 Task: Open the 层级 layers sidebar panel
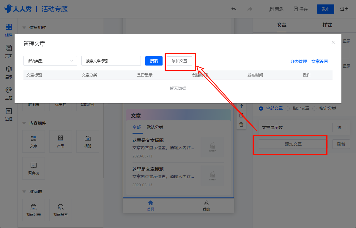tap(9, 72)
